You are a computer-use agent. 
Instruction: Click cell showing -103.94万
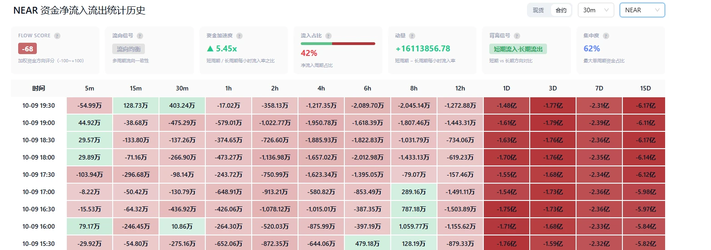click(89, 175)
